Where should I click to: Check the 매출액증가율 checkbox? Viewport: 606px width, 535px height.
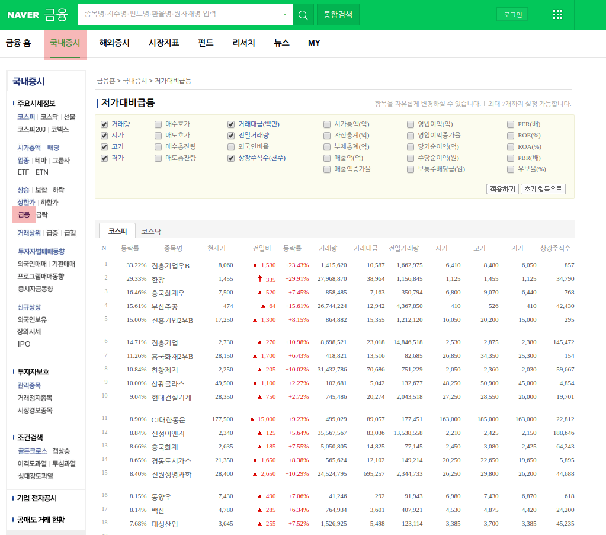327,169
